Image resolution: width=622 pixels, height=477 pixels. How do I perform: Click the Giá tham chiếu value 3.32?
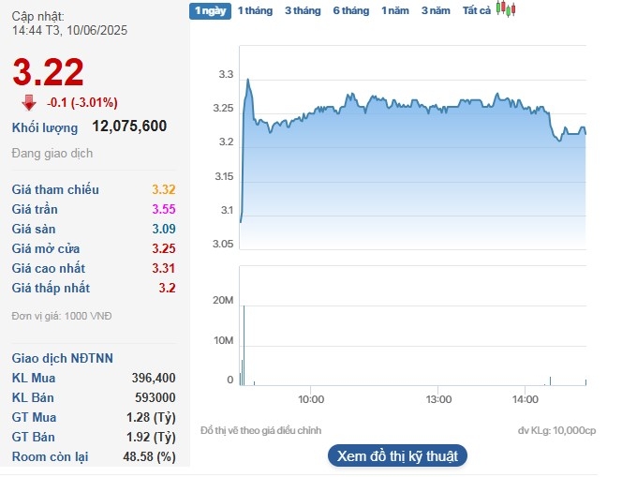[x=163, y=190]
